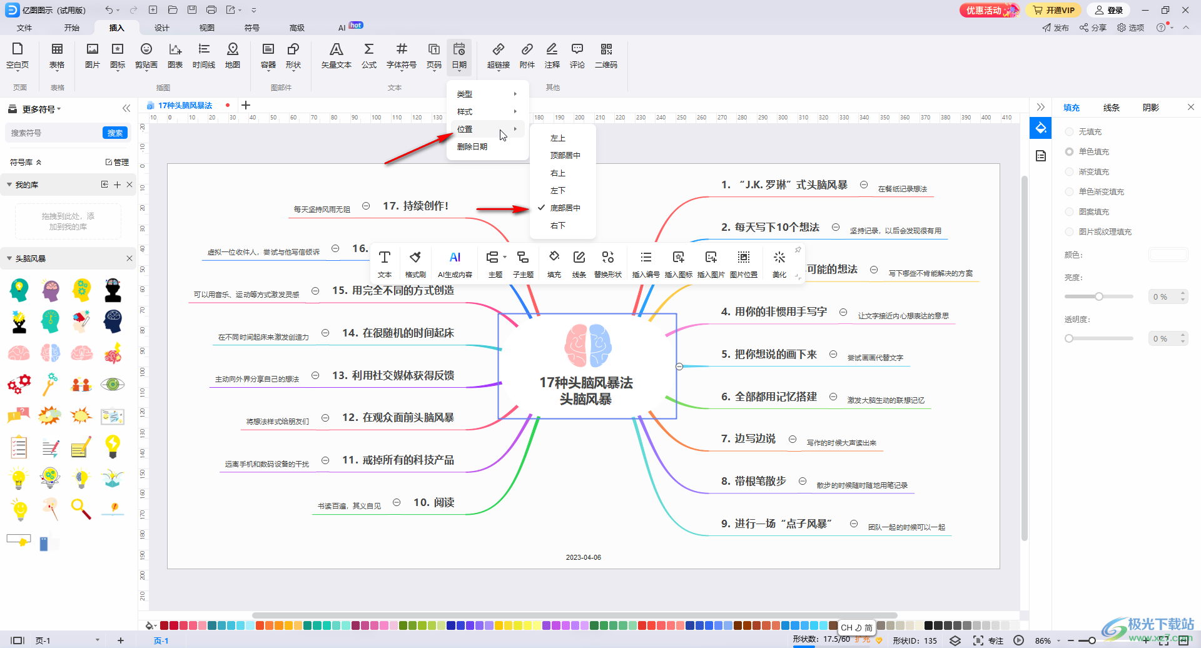
Task: Select single-color gradient fill (单色渐变填充)
Action: pyautogui.click(x=1095, y=192)
